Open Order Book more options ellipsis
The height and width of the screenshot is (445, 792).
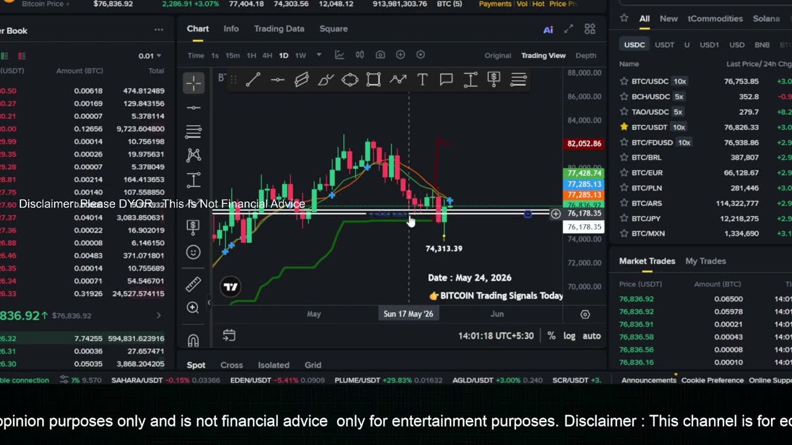[x=159, y=30]
